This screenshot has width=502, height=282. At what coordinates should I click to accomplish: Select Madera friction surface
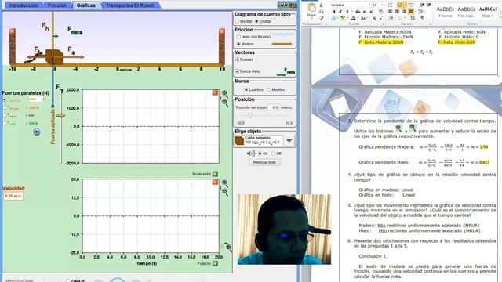(x=238, y=44)
